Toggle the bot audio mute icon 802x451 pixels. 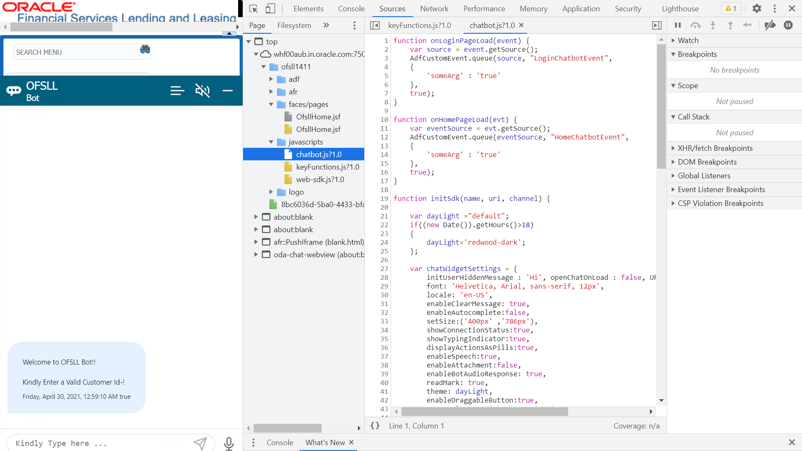[203, 91]
